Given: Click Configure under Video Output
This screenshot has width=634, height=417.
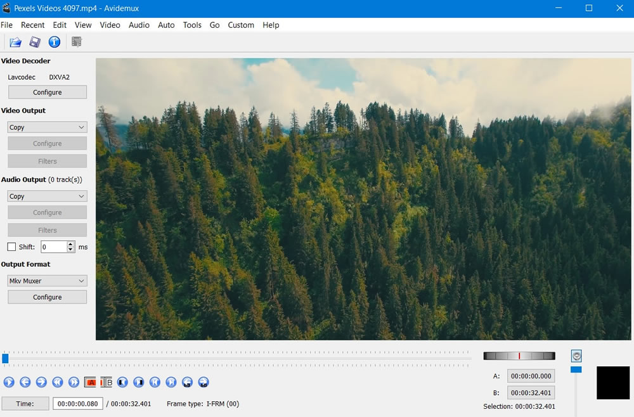Looking at the screenshot, I should click(48, 143).
